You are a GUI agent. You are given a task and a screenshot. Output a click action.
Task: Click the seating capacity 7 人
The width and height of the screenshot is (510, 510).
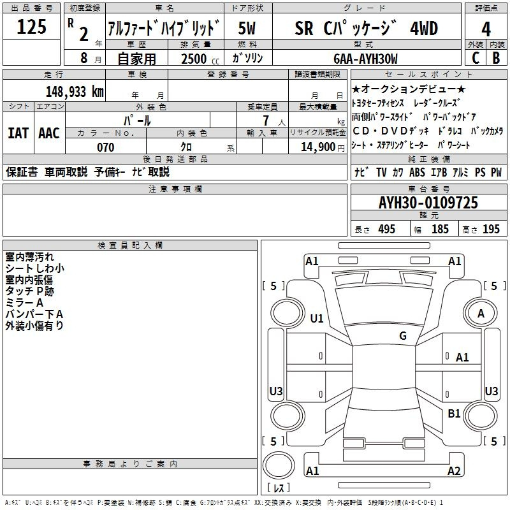click(274, 121)
